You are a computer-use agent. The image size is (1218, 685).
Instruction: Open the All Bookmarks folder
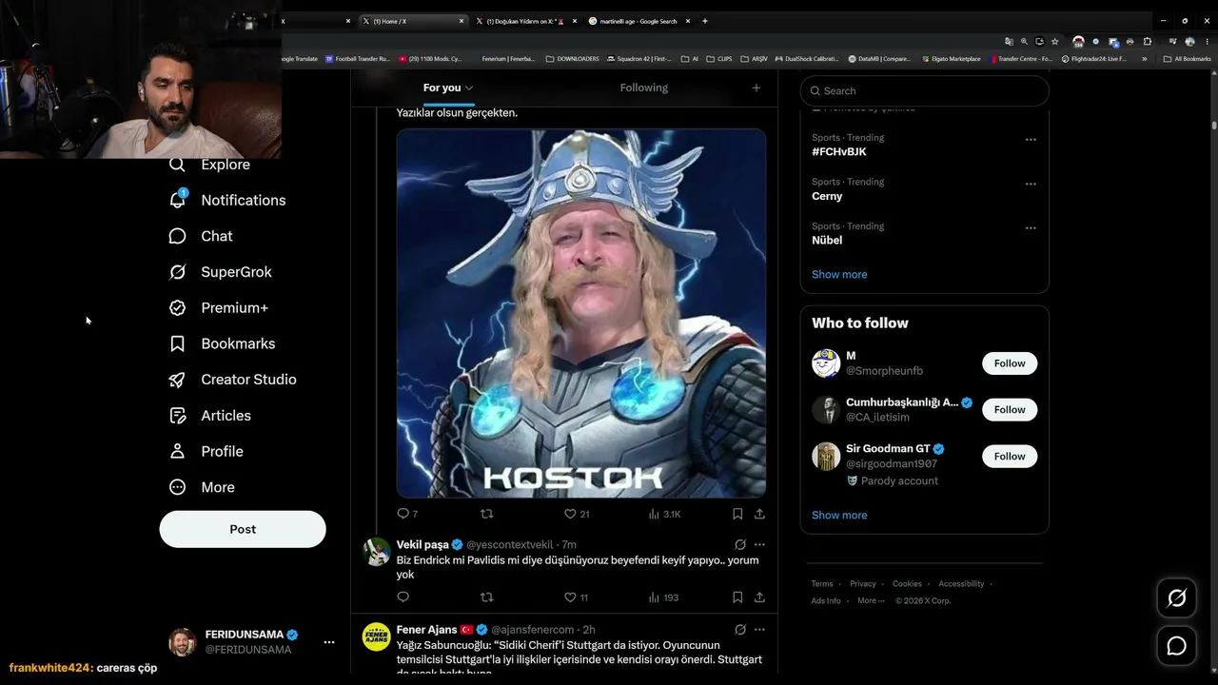1188,59
